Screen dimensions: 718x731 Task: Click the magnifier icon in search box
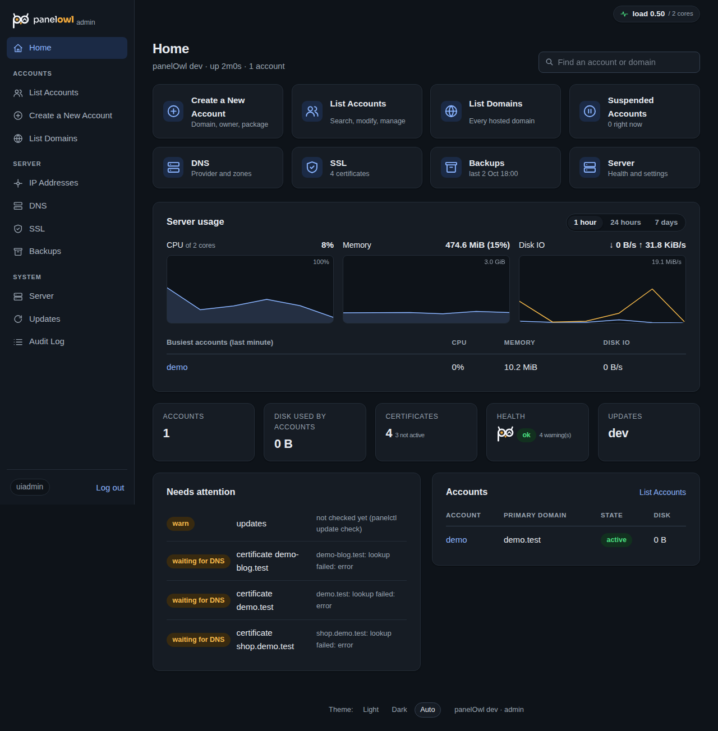550,62
